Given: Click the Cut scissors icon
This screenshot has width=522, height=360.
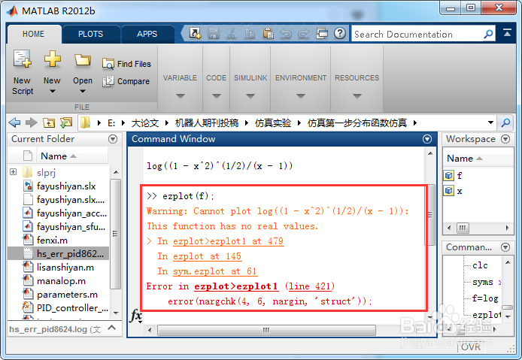Looking at the screenshot, I should (232, 33).
